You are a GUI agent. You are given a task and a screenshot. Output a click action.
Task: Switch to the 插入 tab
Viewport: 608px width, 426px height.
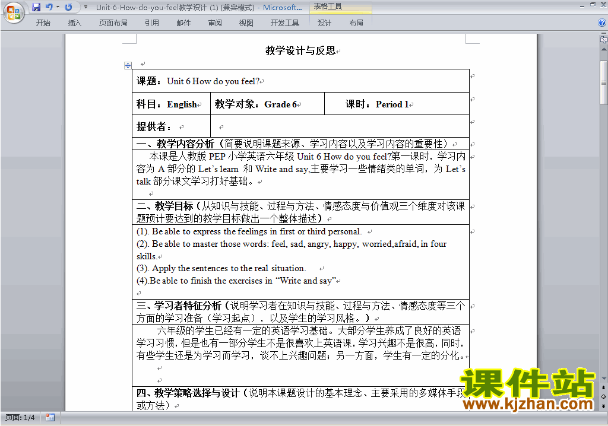point(74,23)
